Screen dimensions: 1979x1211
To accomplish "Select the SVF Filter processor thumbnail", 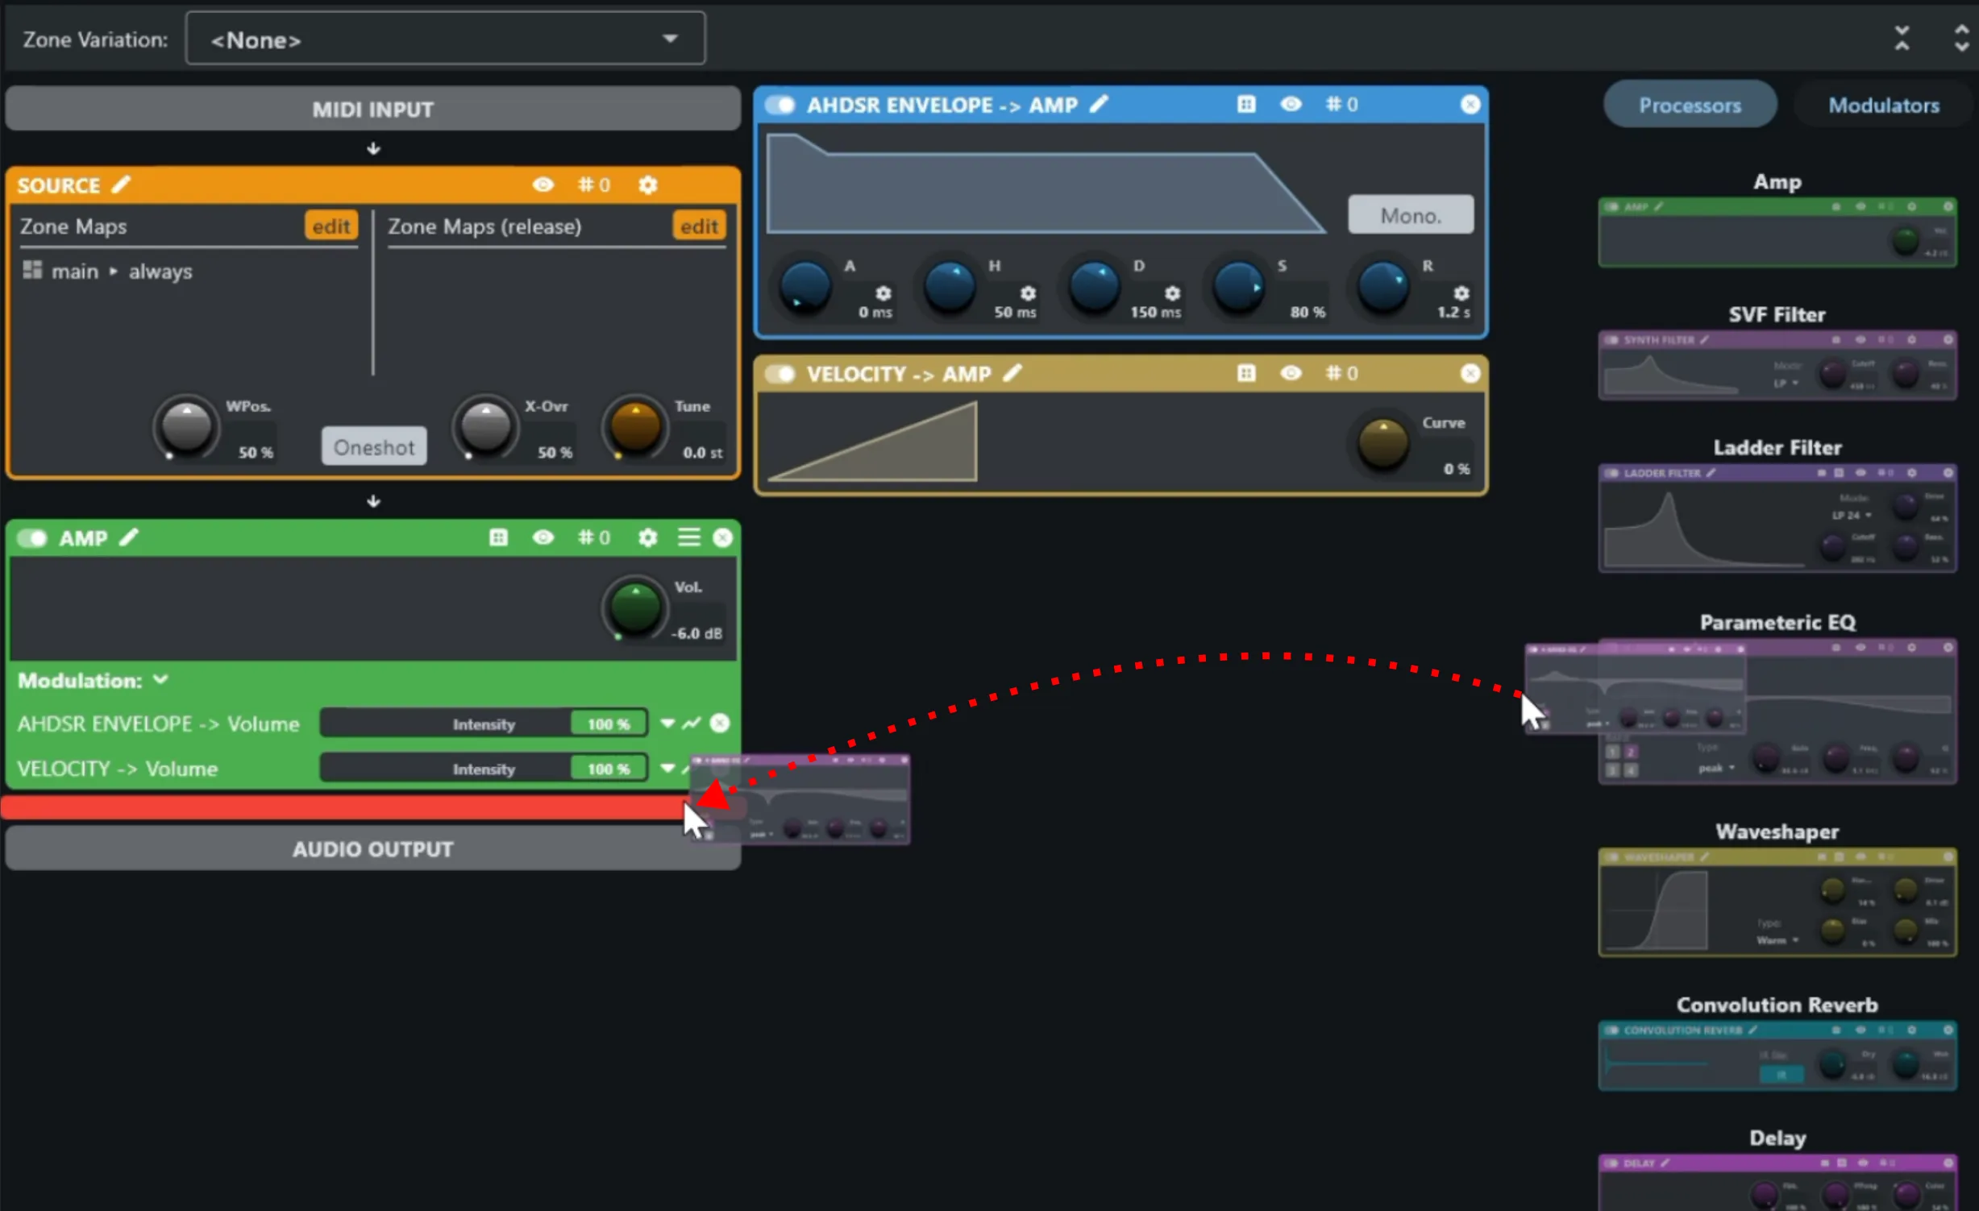I will pos(1777,365).
